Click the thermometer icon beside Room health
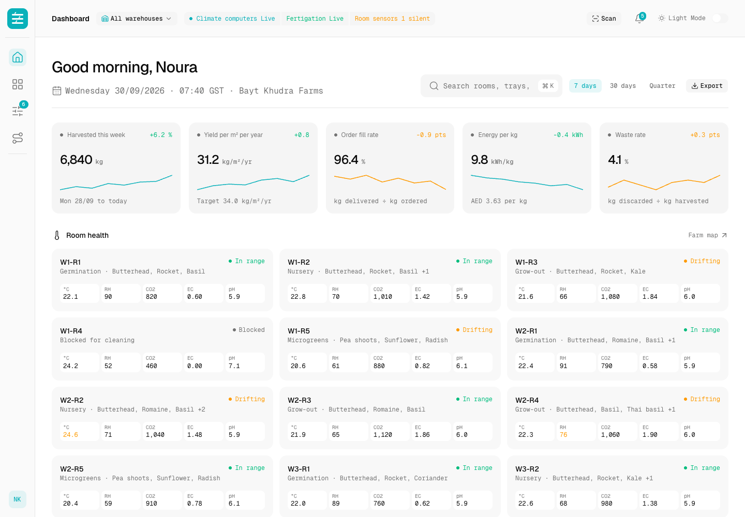The width and height of the screenshot is (745, 517). click(x=57, y=235)
